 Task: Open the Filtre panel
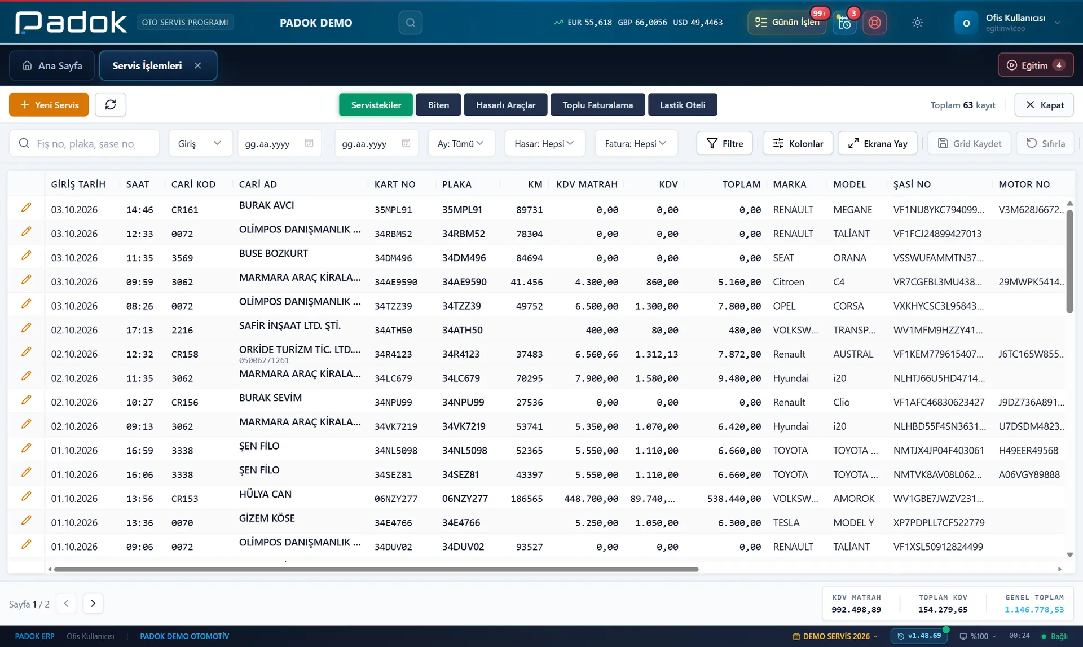pos(725,143)
